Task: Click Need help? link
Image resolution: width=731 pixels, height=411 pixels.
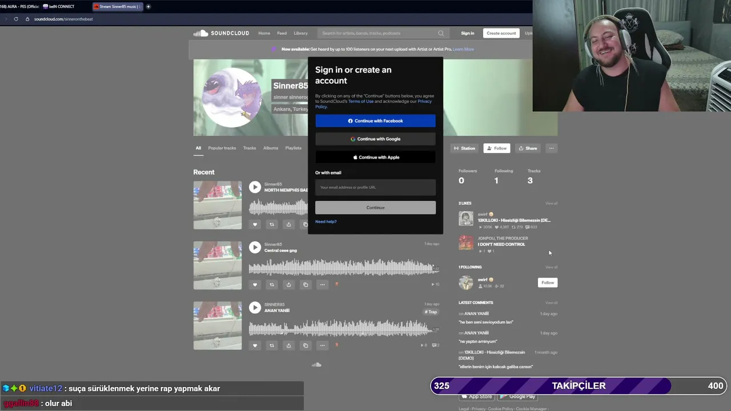Action: (x=326, y=221)
